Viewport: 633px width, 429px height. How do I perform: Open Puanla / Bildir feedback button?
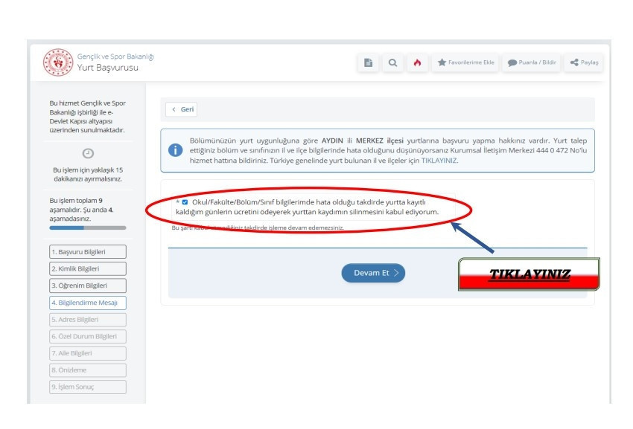coord(531,62)
